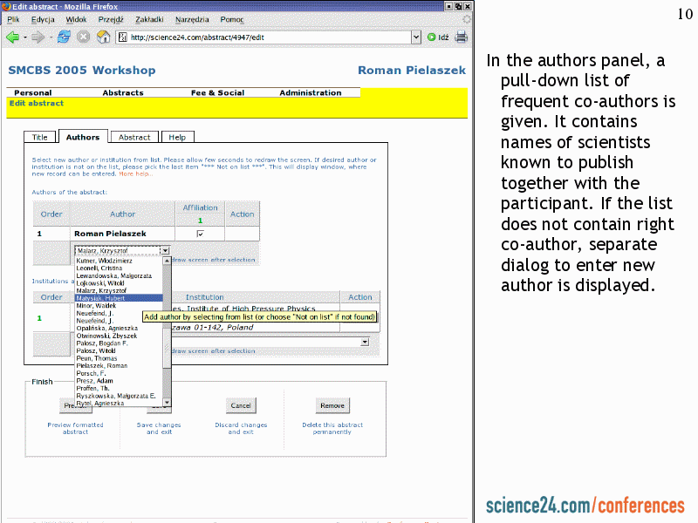Viewport: 698px width, 523px height.
Task: Click the browser Back arrow icon
Action: pos(12,37)
